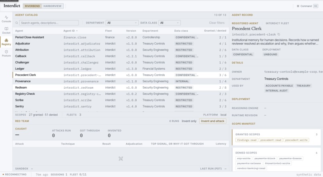Click the FLEET 0/11 status entry
This screenshot has width=323, height=177.
[x=78, y=175]
